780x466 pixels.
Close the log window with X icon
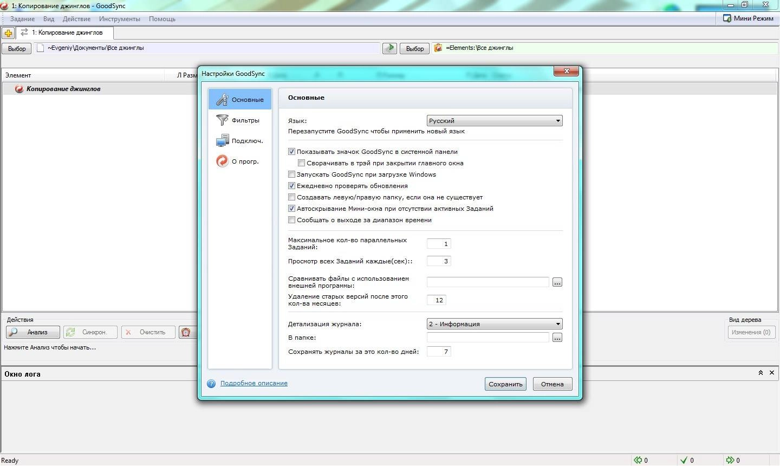pos(772,373)
